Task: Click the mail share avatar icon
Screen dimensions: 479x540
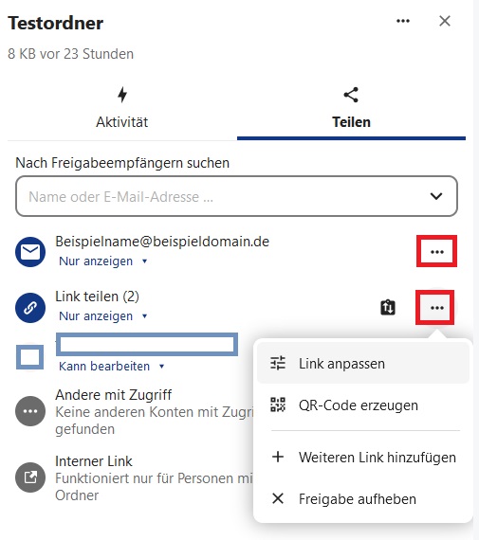Action: [x=30, y=252]
